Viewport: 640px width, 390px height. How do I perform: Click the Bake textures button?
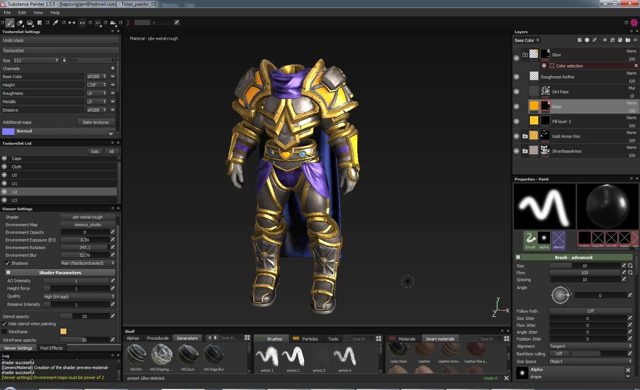(96, 122)
